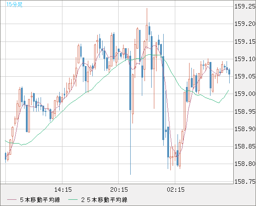Click the 14:15 time axis label
This screenshot has width=256, height=206.
coord(63,190)
